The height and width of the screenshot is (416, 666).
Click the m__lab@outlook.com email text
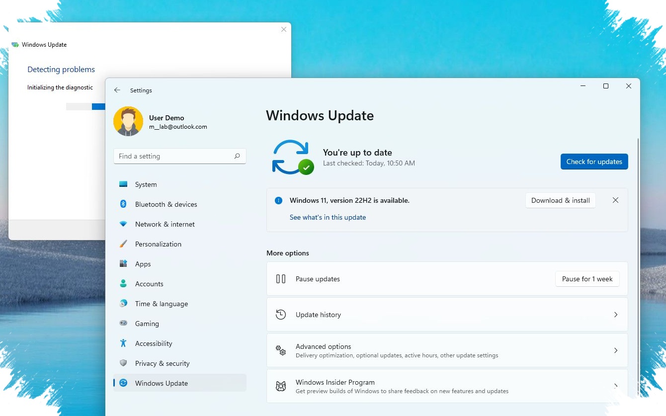click(178, 127)
